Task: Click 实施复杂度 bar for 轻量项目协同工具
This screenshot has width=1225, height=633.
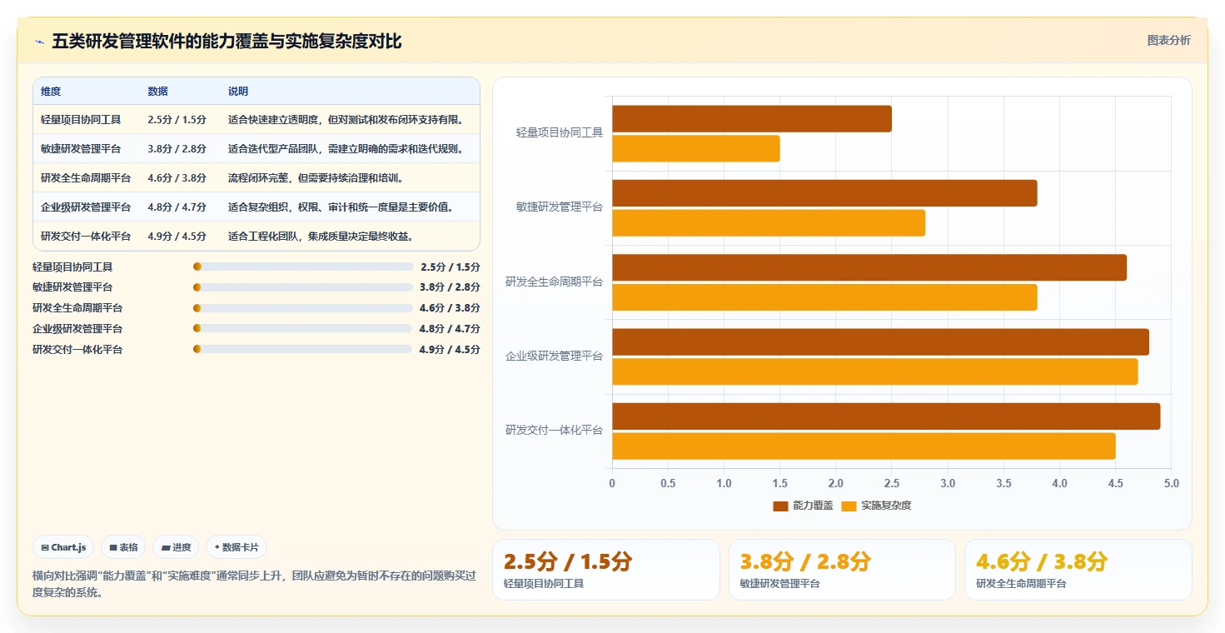Action: click(x=696, y=148)
